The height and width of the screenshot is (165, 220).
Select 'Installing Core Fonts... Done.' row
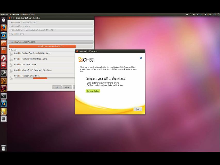(x=42, y=65)
